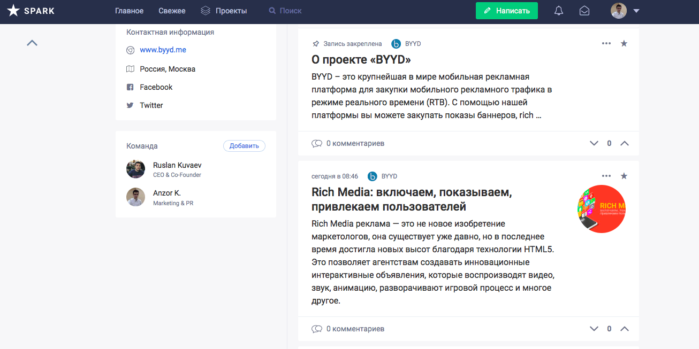Click the Spark star logo
The width and height of the screenshot is (699, 349).
[x=13, y=11]
